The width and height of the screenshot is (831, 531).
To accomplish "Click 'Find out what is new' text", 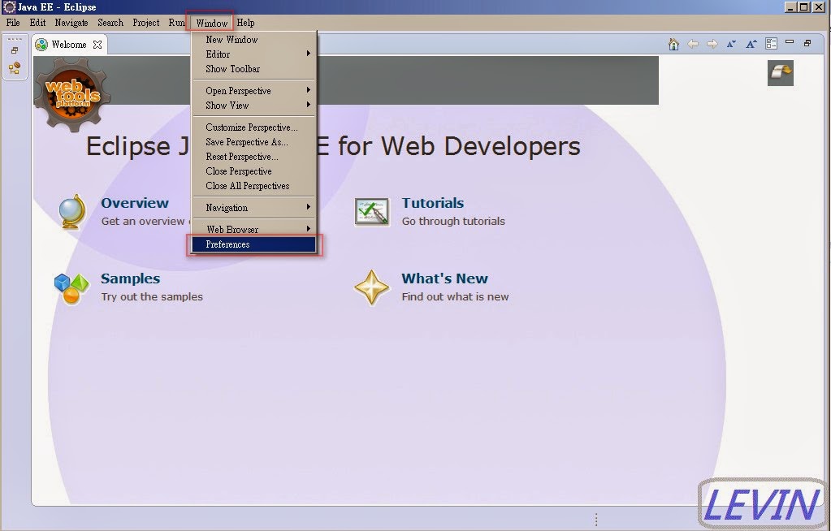I will [455, 297].
